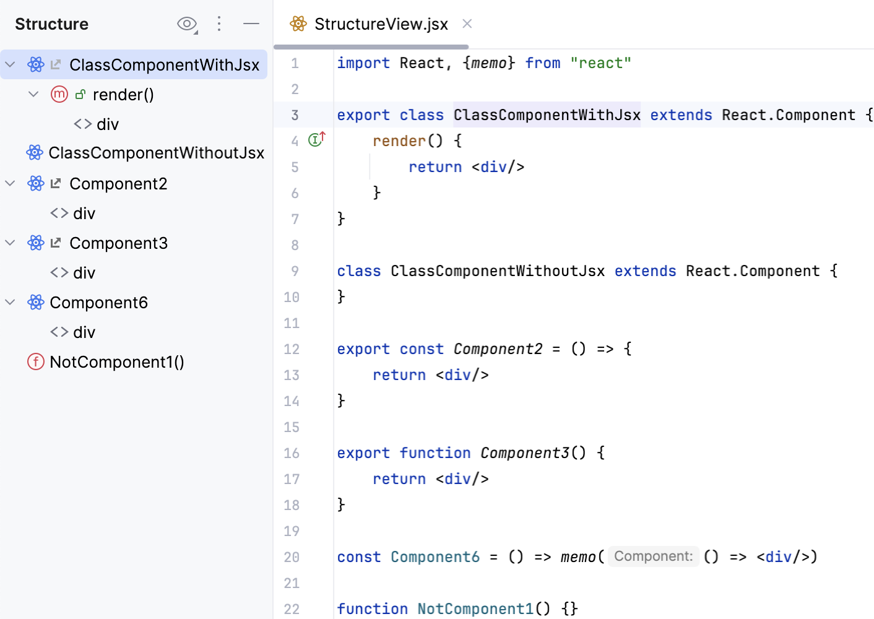This screenshot has width=874, height=619.
Task: Click the export arrow icon beside Component3
Action: (55, 243)
